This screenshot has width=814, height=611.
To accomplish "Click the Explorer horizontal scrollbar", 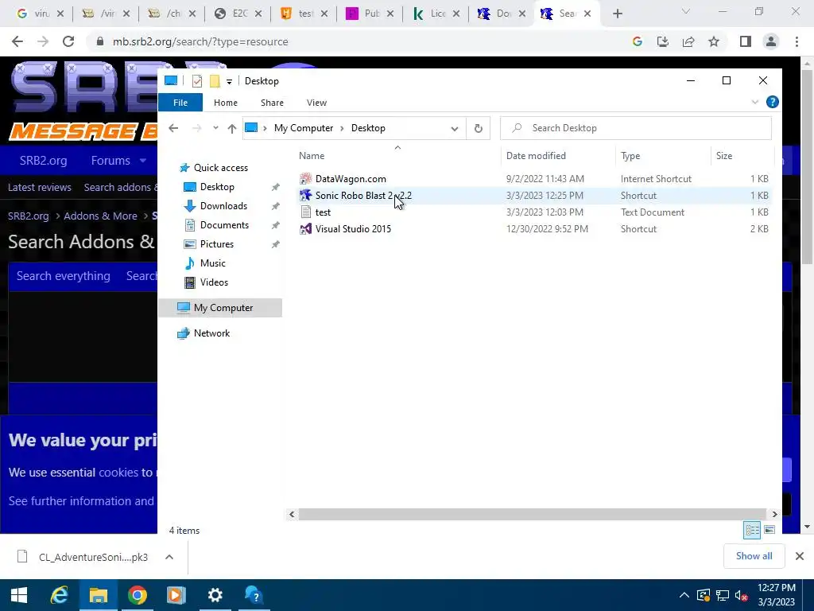I will pyautogui.click(x=533, y=514).
